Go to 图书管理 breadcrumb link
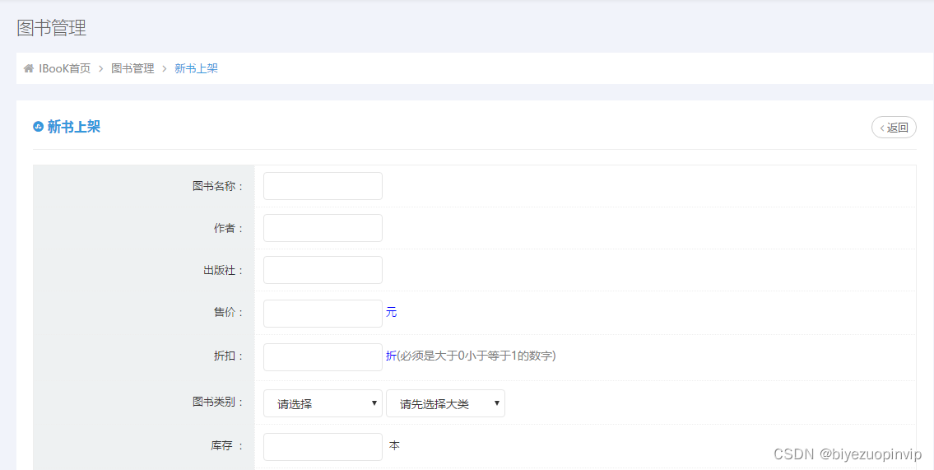The image size is (934, 470). 132,68
